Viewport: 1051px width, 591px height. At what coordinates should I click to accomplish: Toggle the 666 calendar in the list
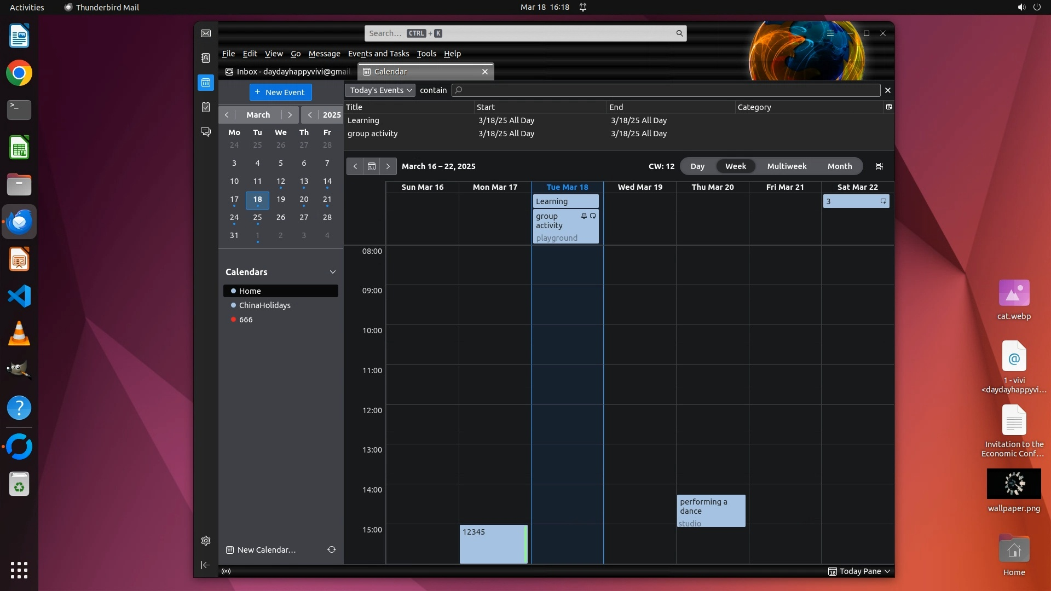246,320
